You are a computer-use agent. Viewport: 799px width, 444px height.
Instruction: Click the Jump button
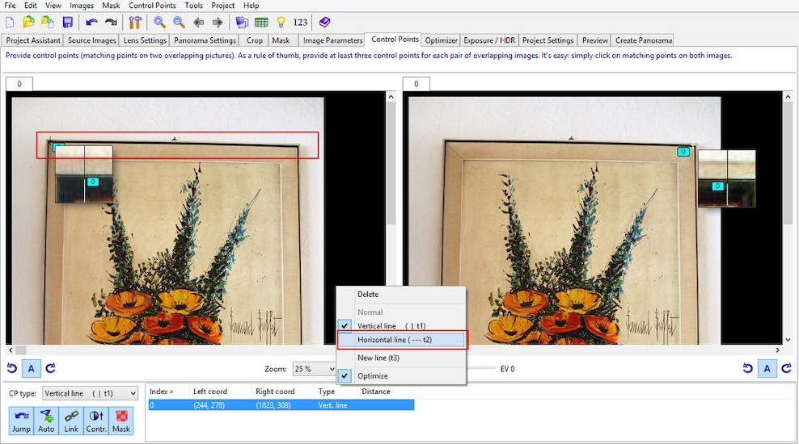(21, 421)
